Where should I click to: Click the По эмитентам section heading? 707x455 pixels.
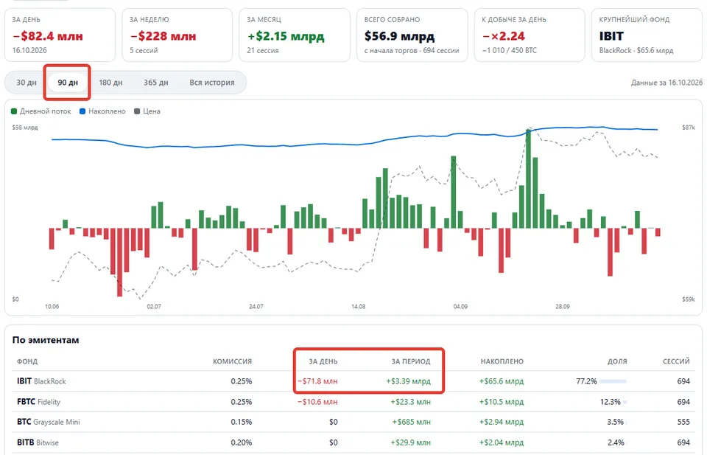coord(46,340)
